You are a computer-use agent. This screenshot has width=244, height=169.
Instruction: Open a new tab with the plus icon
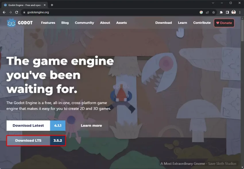[x=52, y=5]
